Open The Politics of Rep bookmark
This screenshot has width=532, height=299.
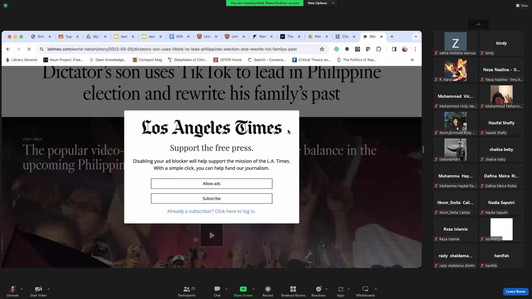(357, 60)
